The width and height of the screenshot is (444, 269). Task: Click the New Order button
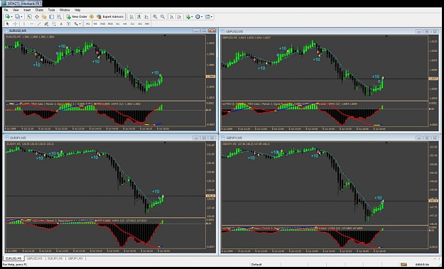click(77, 17)
